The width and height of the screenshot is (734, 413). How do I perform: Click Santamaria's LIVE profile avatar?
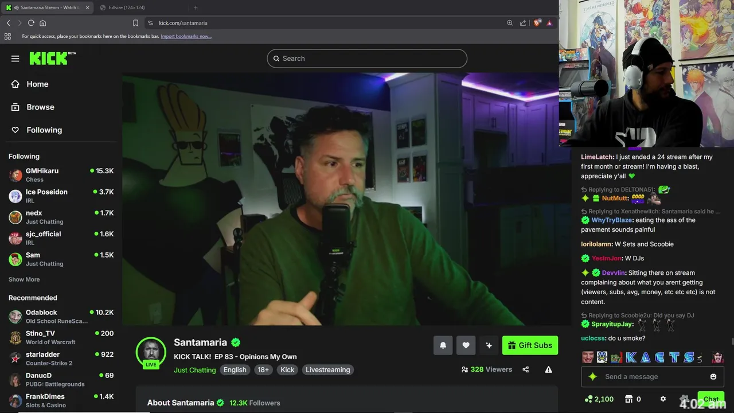151,352
